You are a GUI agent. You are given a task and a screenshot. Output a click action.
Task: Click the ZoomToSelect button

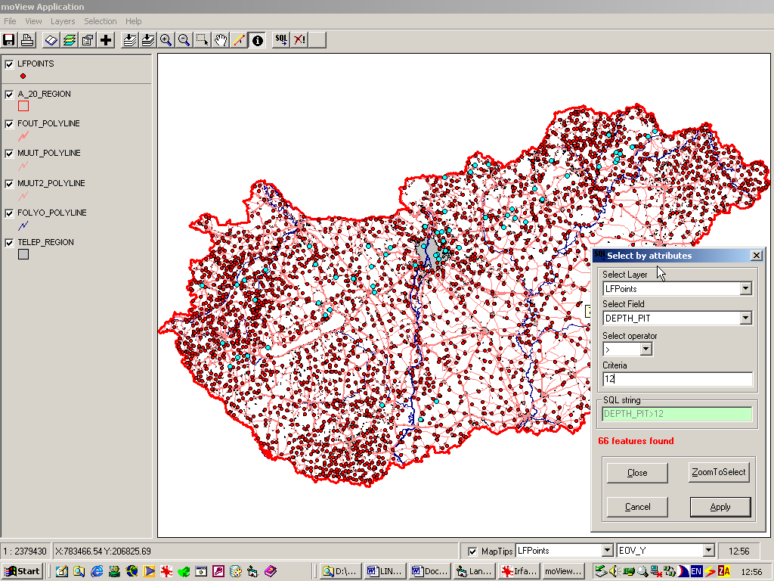[719, 472]
